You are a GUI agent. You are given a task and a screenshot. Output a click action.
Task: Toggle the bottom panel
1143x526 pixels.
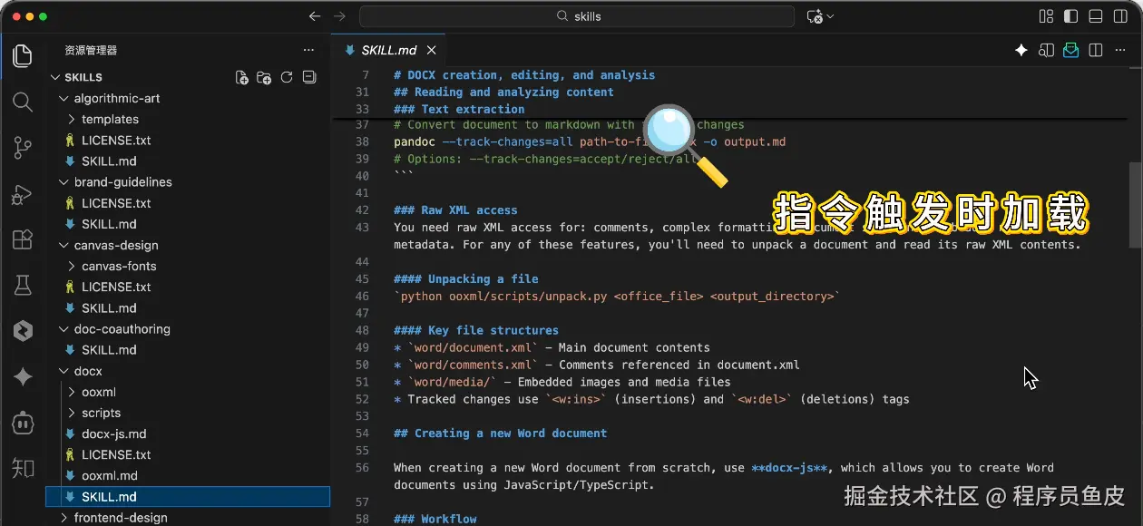pos(1096,16)
